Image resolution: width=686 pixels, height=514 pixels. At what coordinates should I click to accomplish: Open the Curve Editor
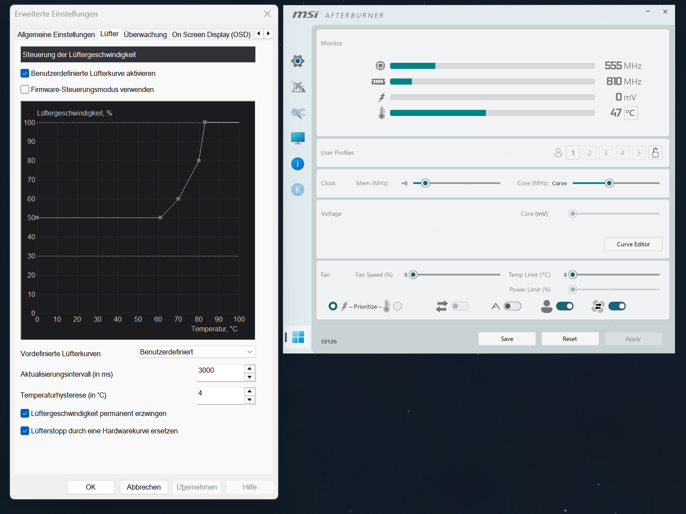click(x=633, y=244)
